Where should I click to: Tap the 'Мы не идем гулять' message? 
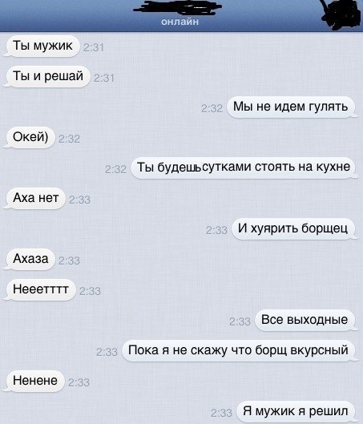click(291, 107)
